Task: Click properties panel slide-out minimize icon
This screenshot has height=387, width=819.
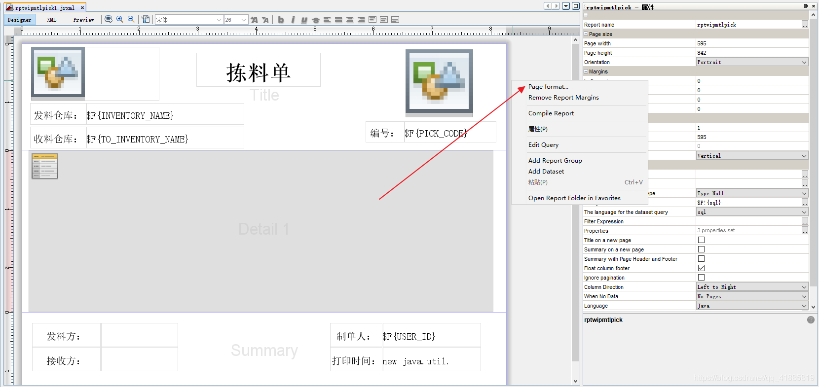Action: pos(806,6)
